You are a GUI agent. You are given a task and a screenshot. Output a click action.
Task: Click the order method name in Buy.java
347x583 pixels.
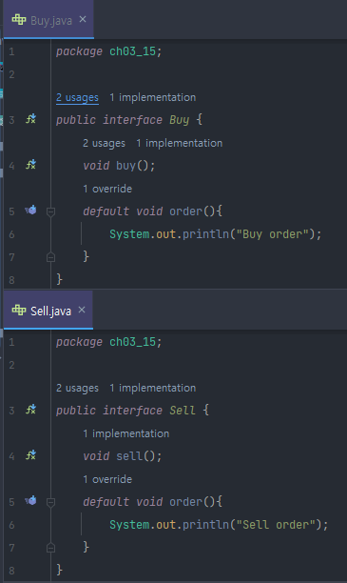pyautogui.click(x=186, y=211)
